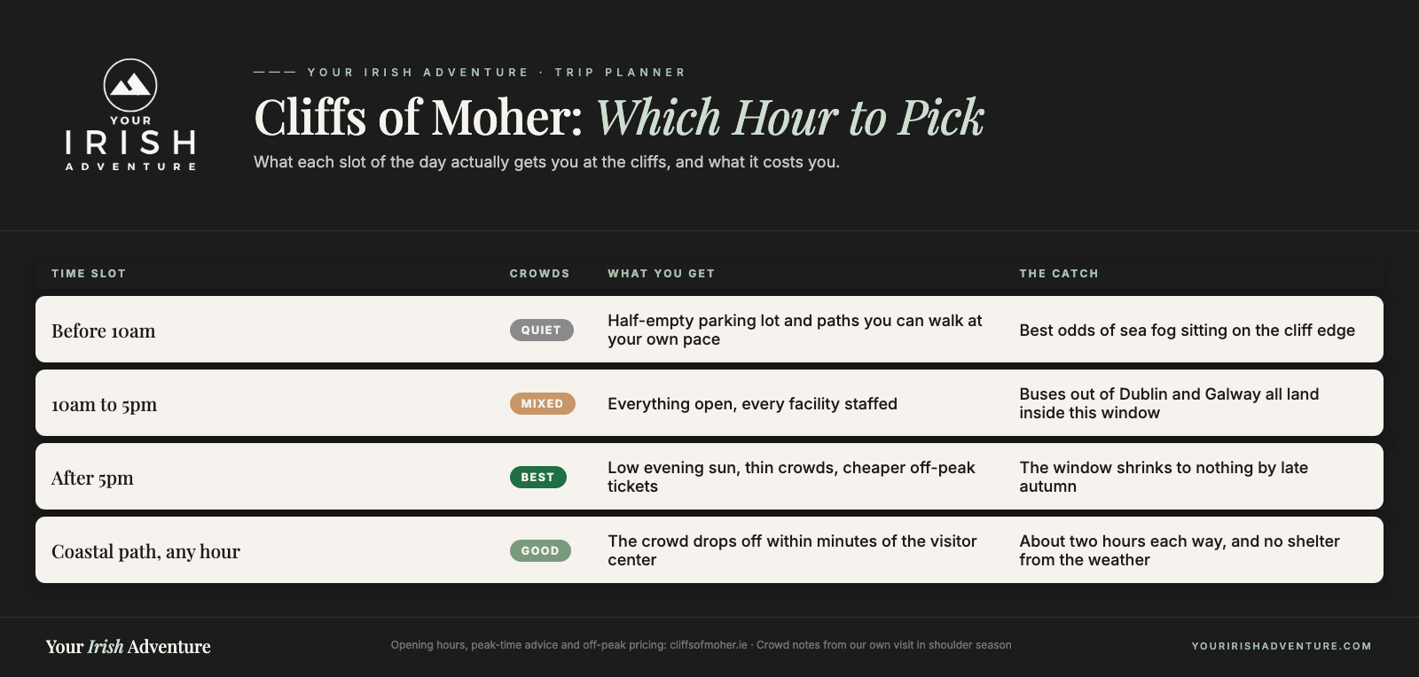Viewport: 1419px width, 677px height.
Task: Click the What You Get column header
Action: click(661, 274)
